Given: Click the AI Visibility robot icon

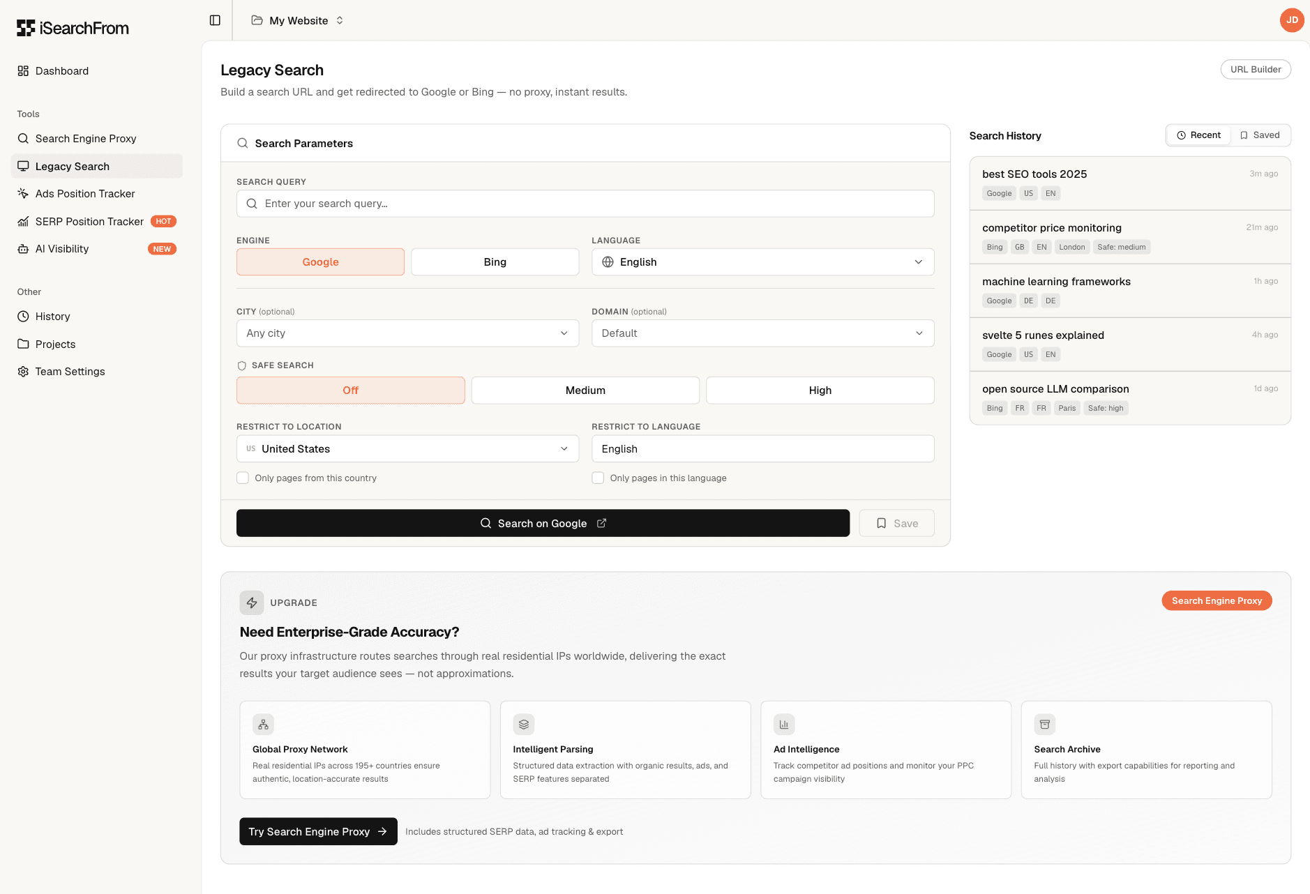Looking at the screenshot, I should click(x=23, y=249).
